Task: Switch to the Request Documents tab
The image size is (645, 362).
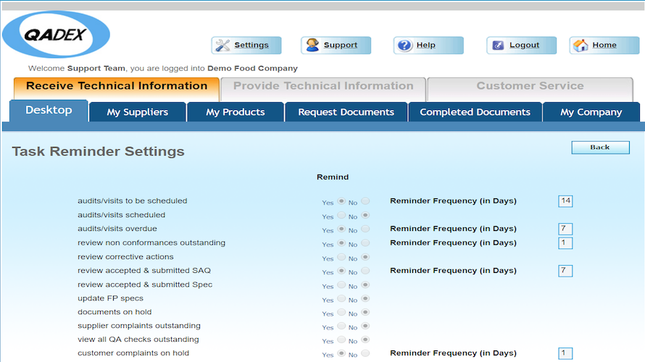Action: pos(346,112)
